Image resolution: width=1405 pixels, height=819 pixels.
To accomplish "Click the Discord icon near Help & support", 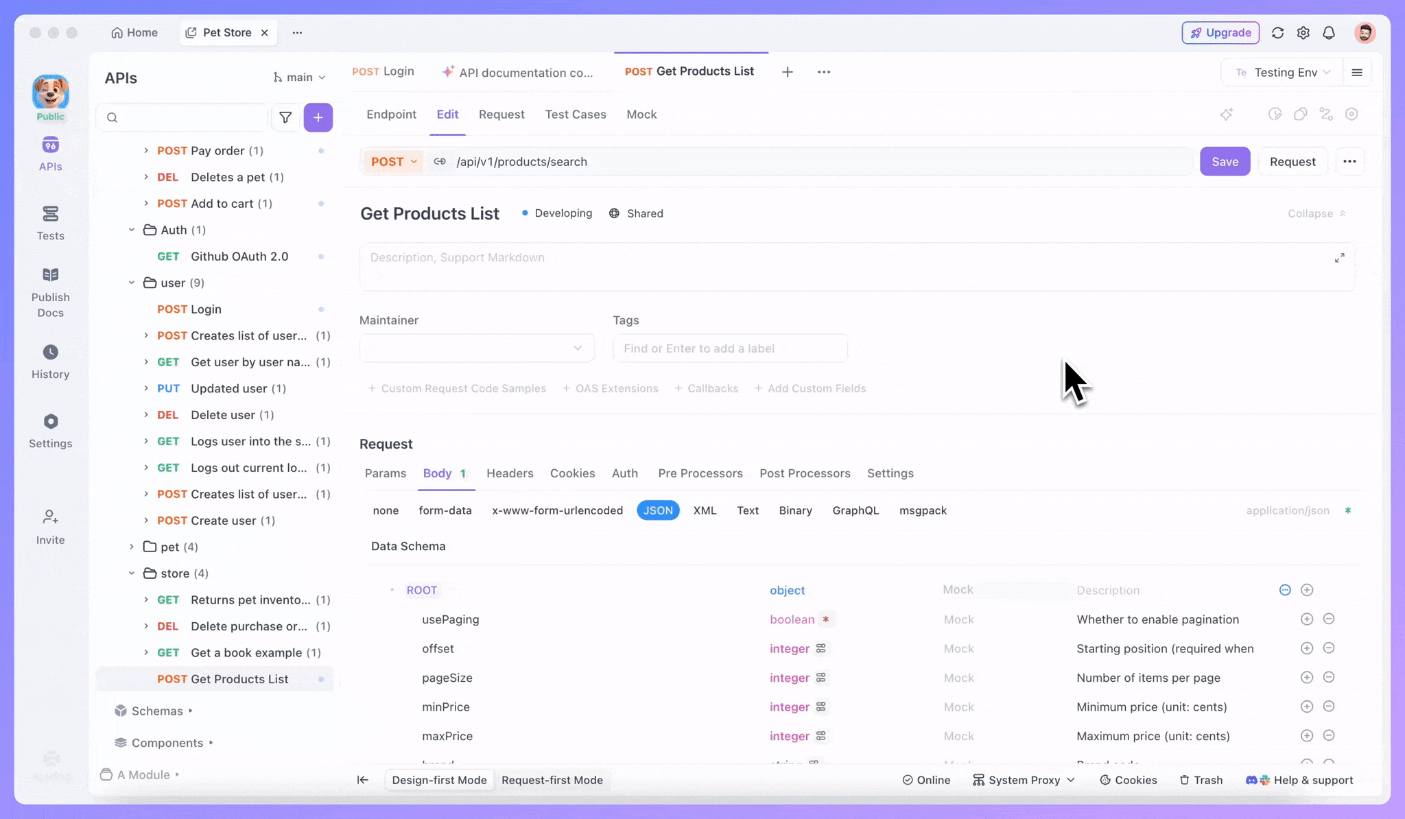I will click(x=1251, y=780).
